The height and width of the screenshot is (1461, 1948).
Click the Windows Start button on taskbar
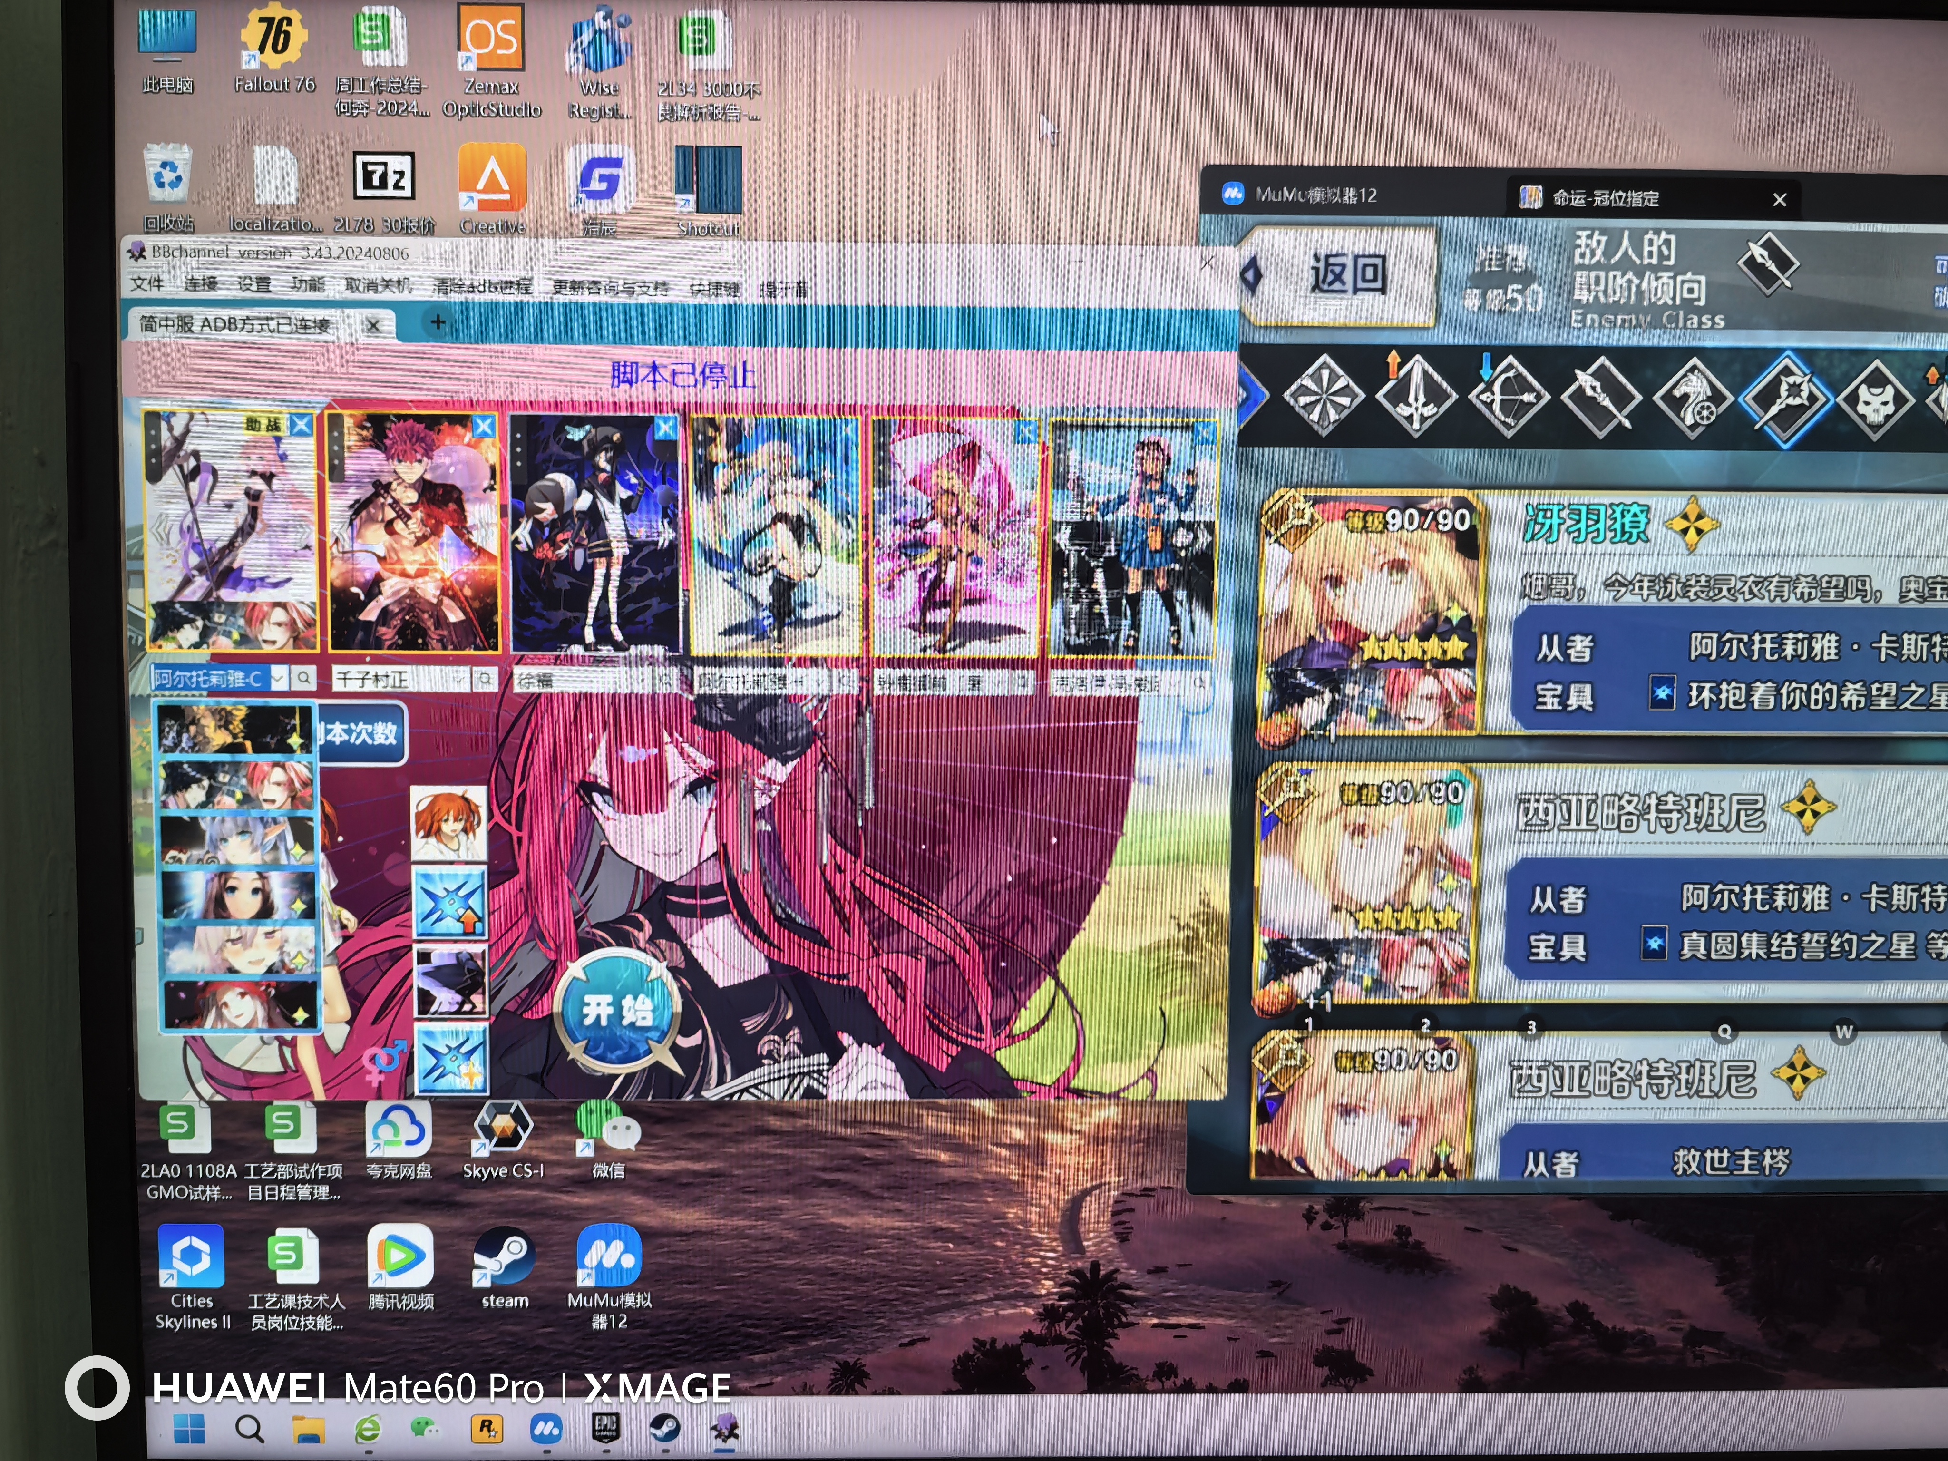(x=188, y=1428)
